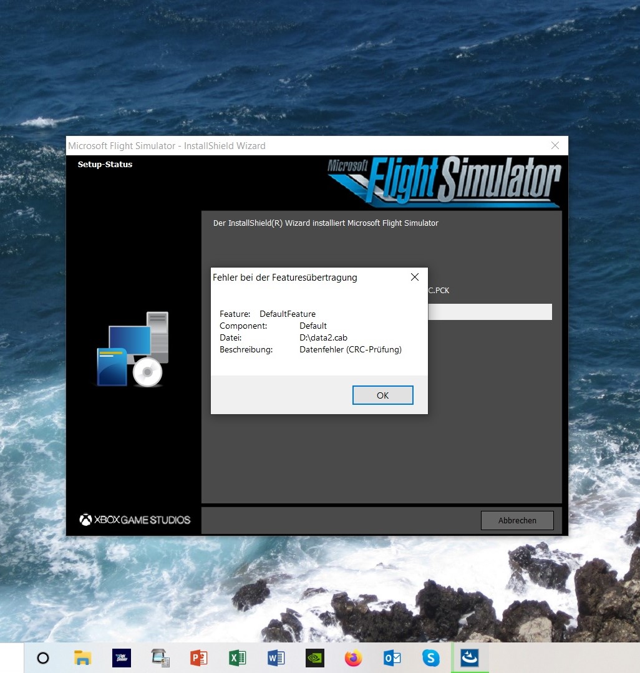Click the Abbrechen button to cancel setup
The image size is (640, 673).
point(517,520)
